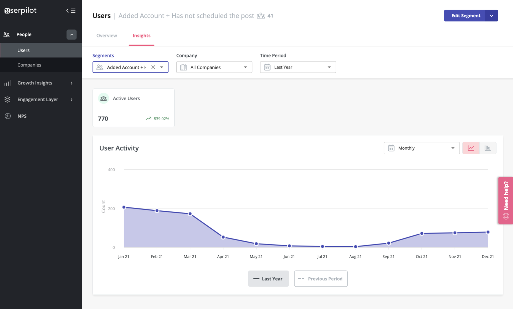Switch chart view to bar chart
This screenshot has width=513, height=309.
click(488, 148)
